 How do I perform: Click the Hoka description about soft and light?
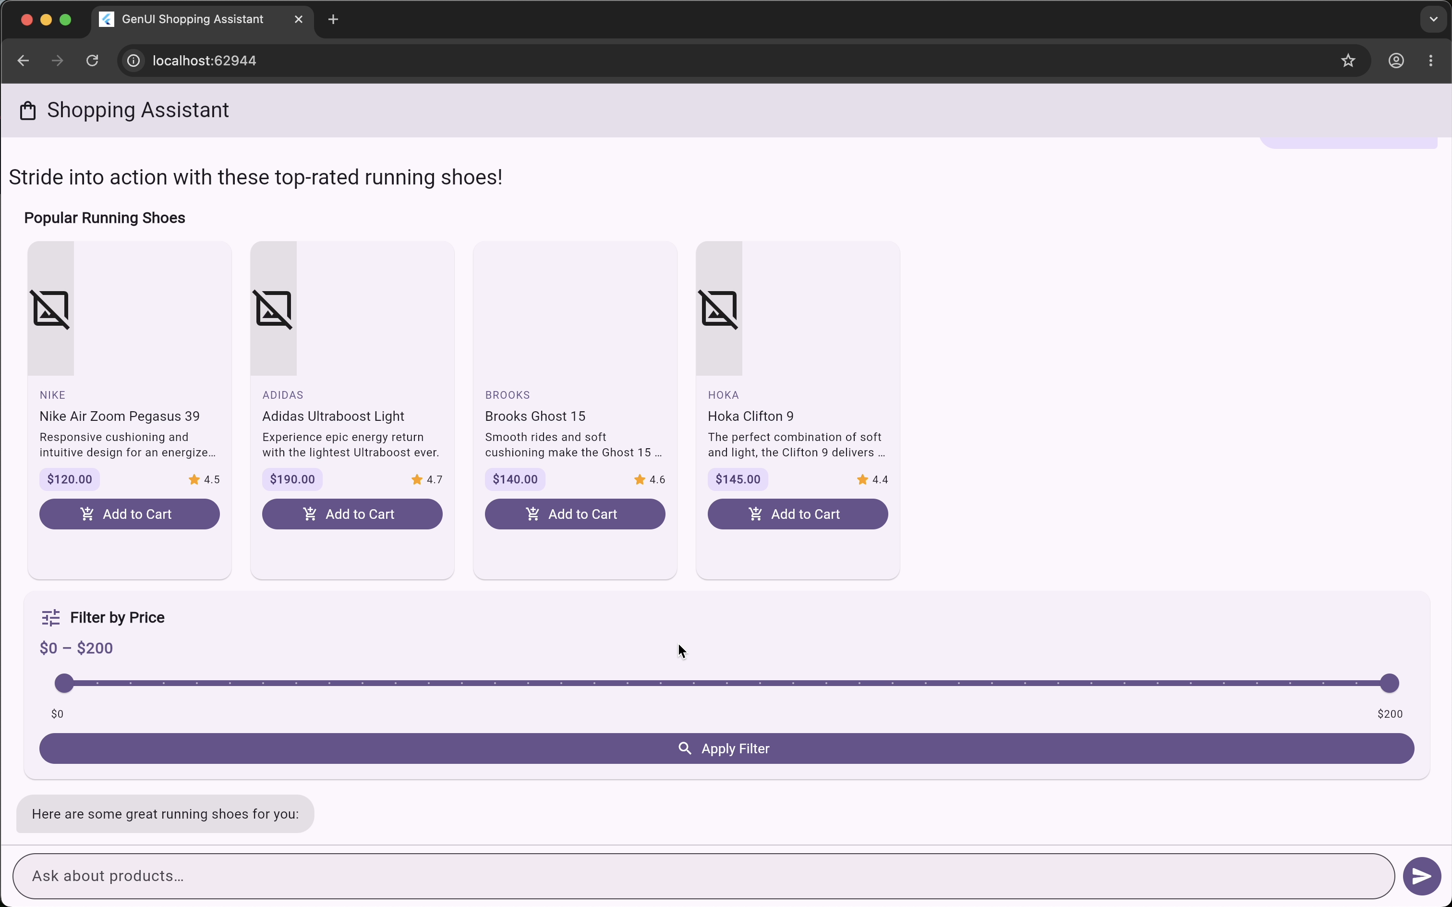[x=796, y=445]
